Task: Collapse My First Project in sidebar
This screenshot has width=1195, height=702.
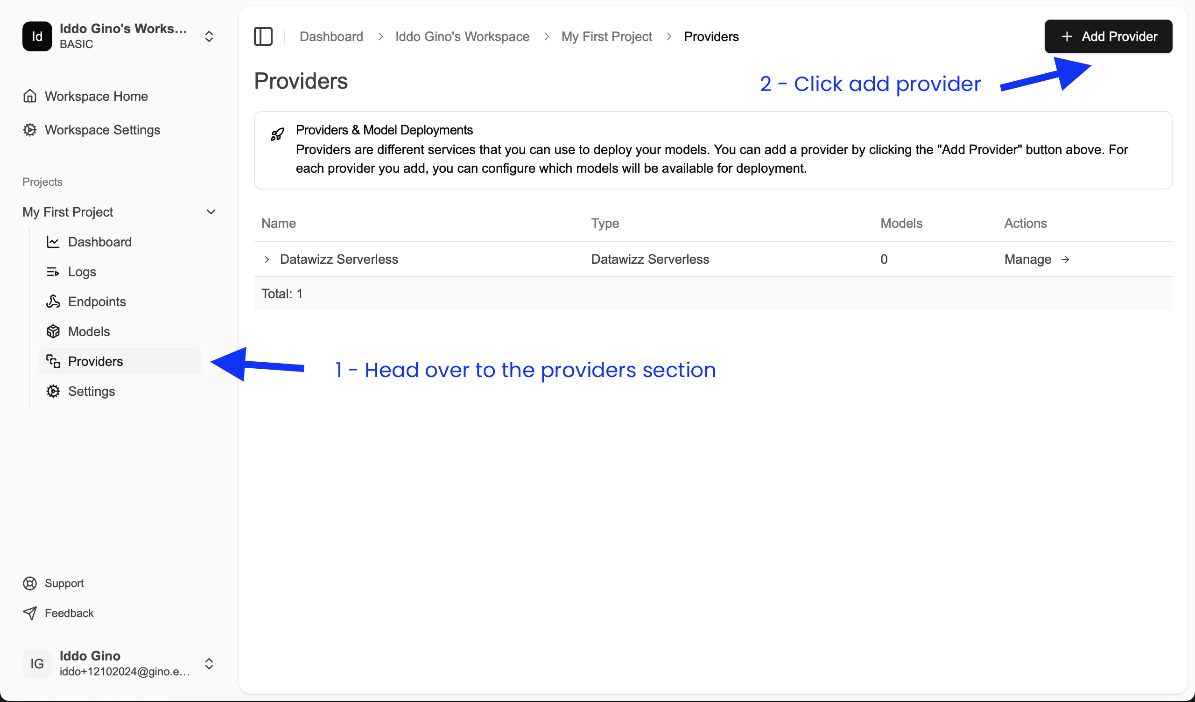Action: pyautogui.click(x=211, y=211)
